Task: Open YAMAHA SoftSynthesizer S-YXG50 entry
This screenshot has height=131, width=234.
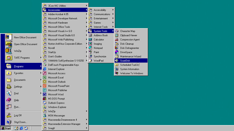Action: 65,61
